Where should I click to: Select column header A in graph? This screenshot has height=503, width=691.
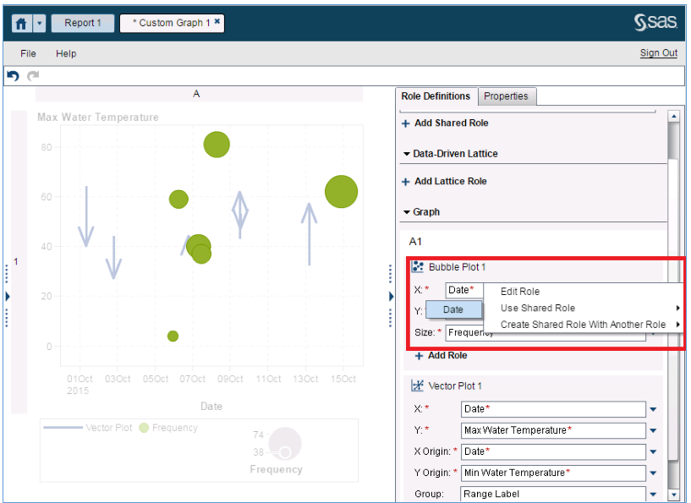[199, 94]
